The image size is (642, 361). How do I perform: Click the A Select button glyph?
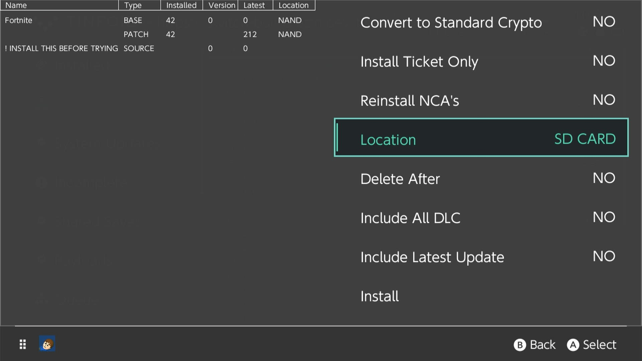click(573, 345)
